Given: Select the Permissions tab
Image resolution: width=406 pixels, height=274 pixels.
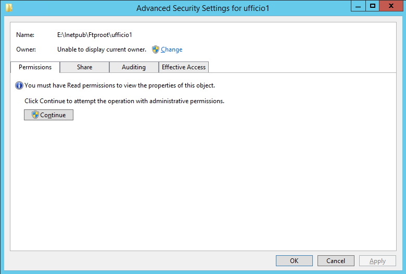Looking at the screenshot, I should pyautogui.click(x=35, y=67).
